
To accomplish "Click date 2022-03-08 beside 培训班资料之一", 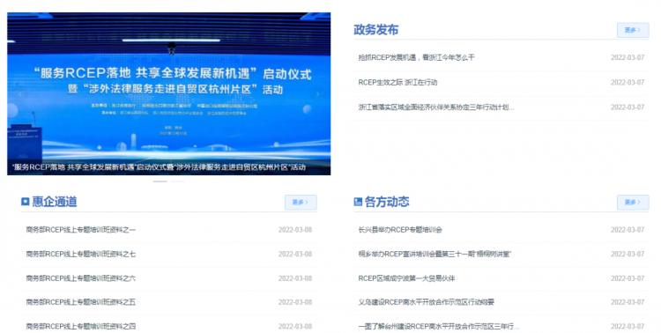I will pos(295,230).
